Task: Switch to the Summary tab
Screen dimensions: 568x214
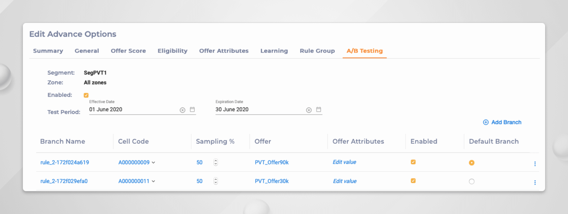Action: tap(48, 51)
